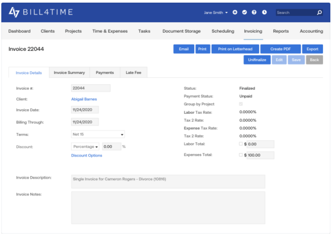332x236 pixels.
Task: Open the Jane Smith user dropdown
Action: coord(216,12)
